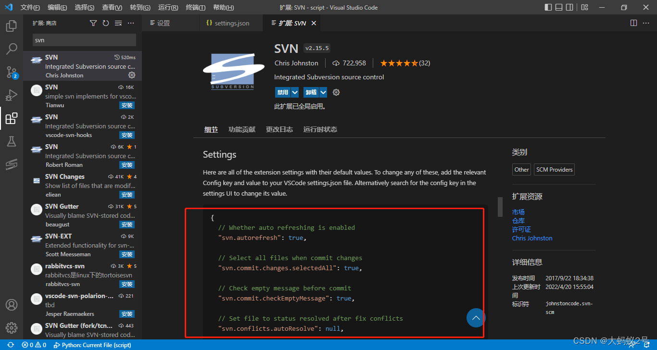Install SVN Gutter by beaugust
The image size is (657, 350).
click(x=127, y=225)
